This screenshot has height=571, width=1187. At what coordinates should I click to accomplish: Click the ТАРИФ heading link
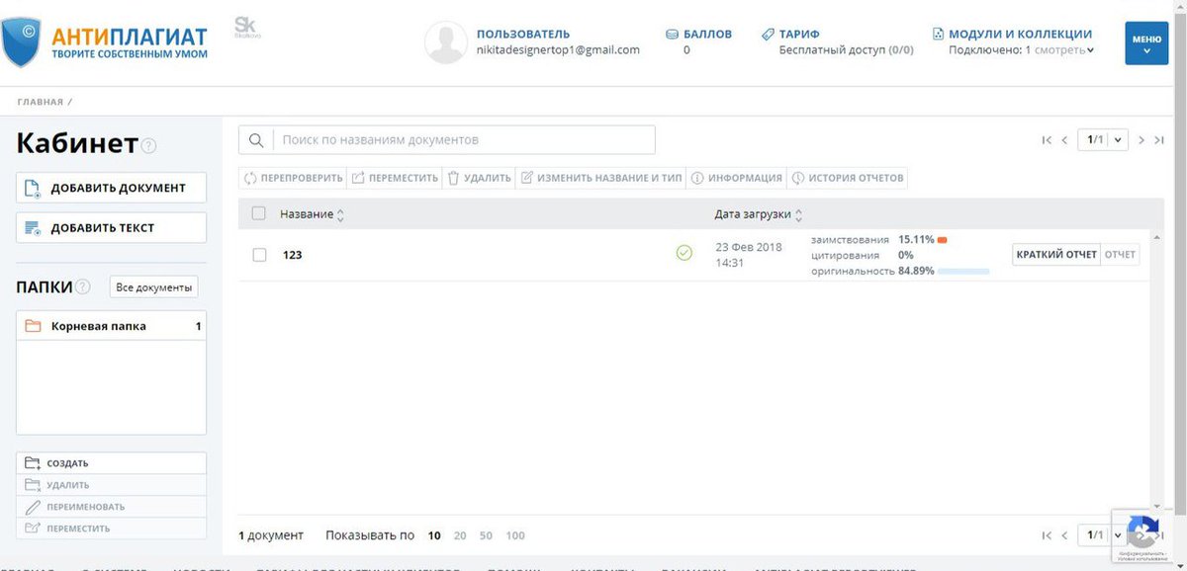tap(799, 34)
